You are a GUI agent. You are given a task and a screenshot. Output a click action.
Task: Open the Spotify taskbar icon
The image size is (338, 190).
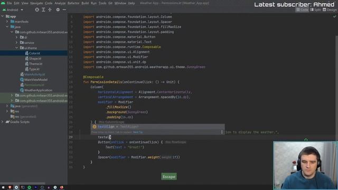click(29, 187)
